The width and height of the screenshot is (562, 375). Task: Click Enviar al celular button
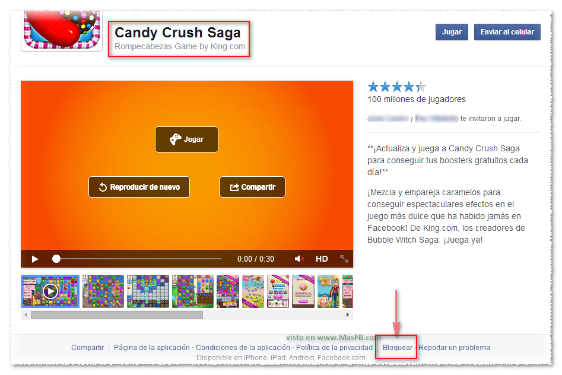coord(507,32)
